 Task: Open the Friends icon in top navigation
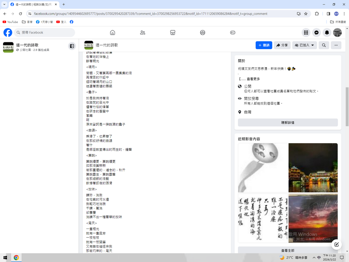pyautogui.click(x=142, y=32)
